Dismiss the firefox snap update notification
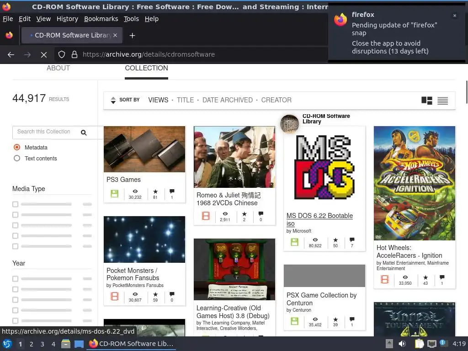Viewport: 468px width, 351px height. tap(455, 16)
